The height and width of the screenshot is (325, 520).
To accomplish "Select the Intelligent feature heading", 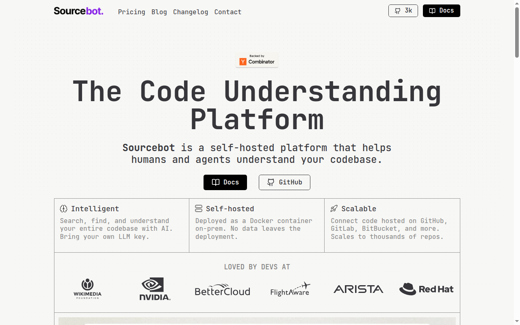I will (95, 209).
